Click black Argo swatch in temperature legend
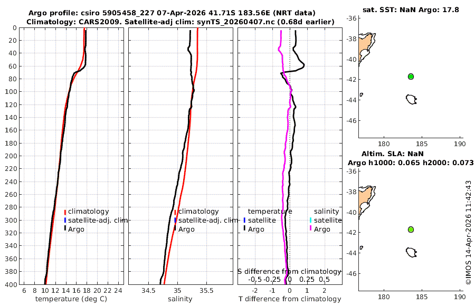Image resolution: width=475 pixels, height=306 pixels. coord(65,228)
